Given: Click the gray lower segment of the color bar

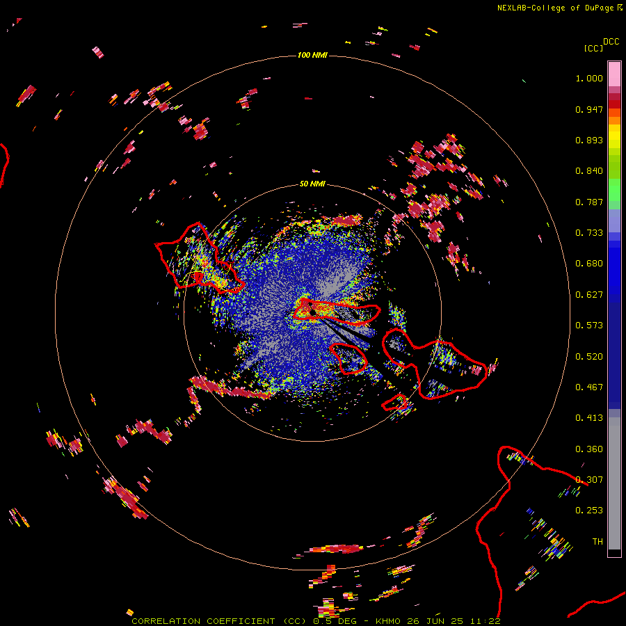Looking at the screenshot, I should click(x=614, y=483).
